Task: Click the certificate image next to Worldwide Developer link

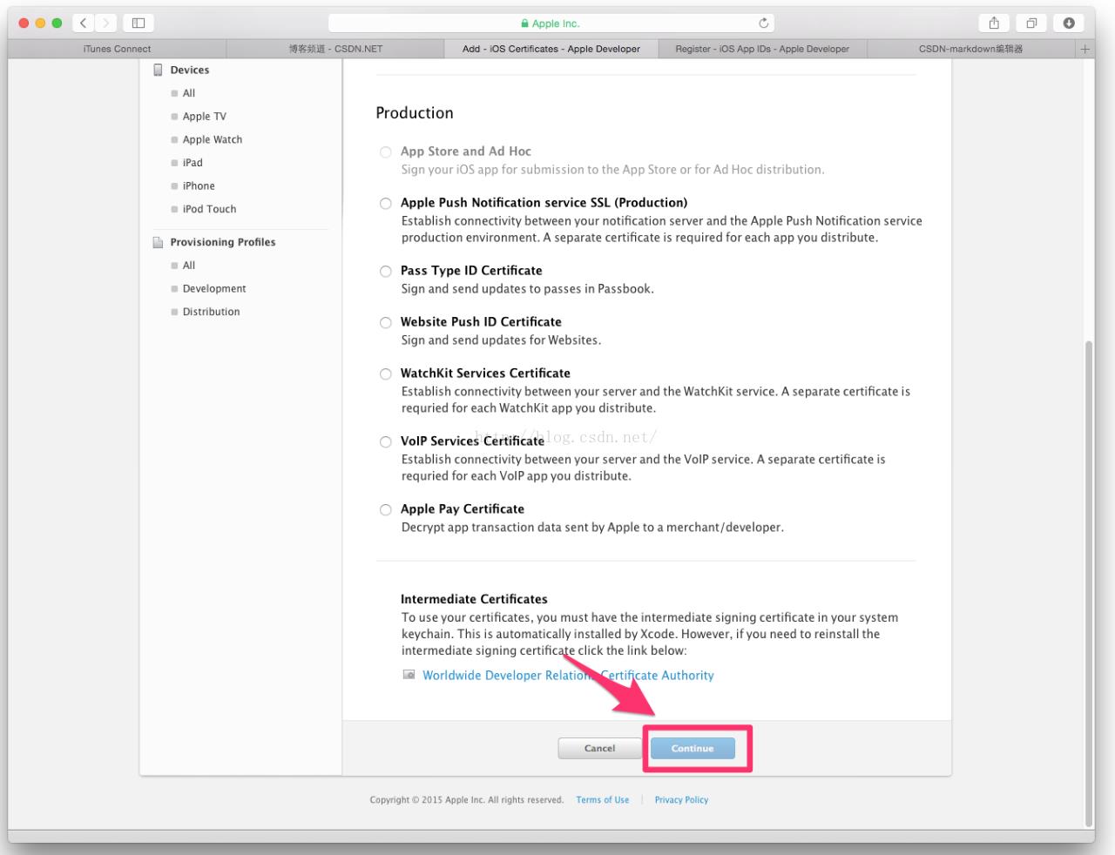Action: pyautogui.click(x=409, y=675)
